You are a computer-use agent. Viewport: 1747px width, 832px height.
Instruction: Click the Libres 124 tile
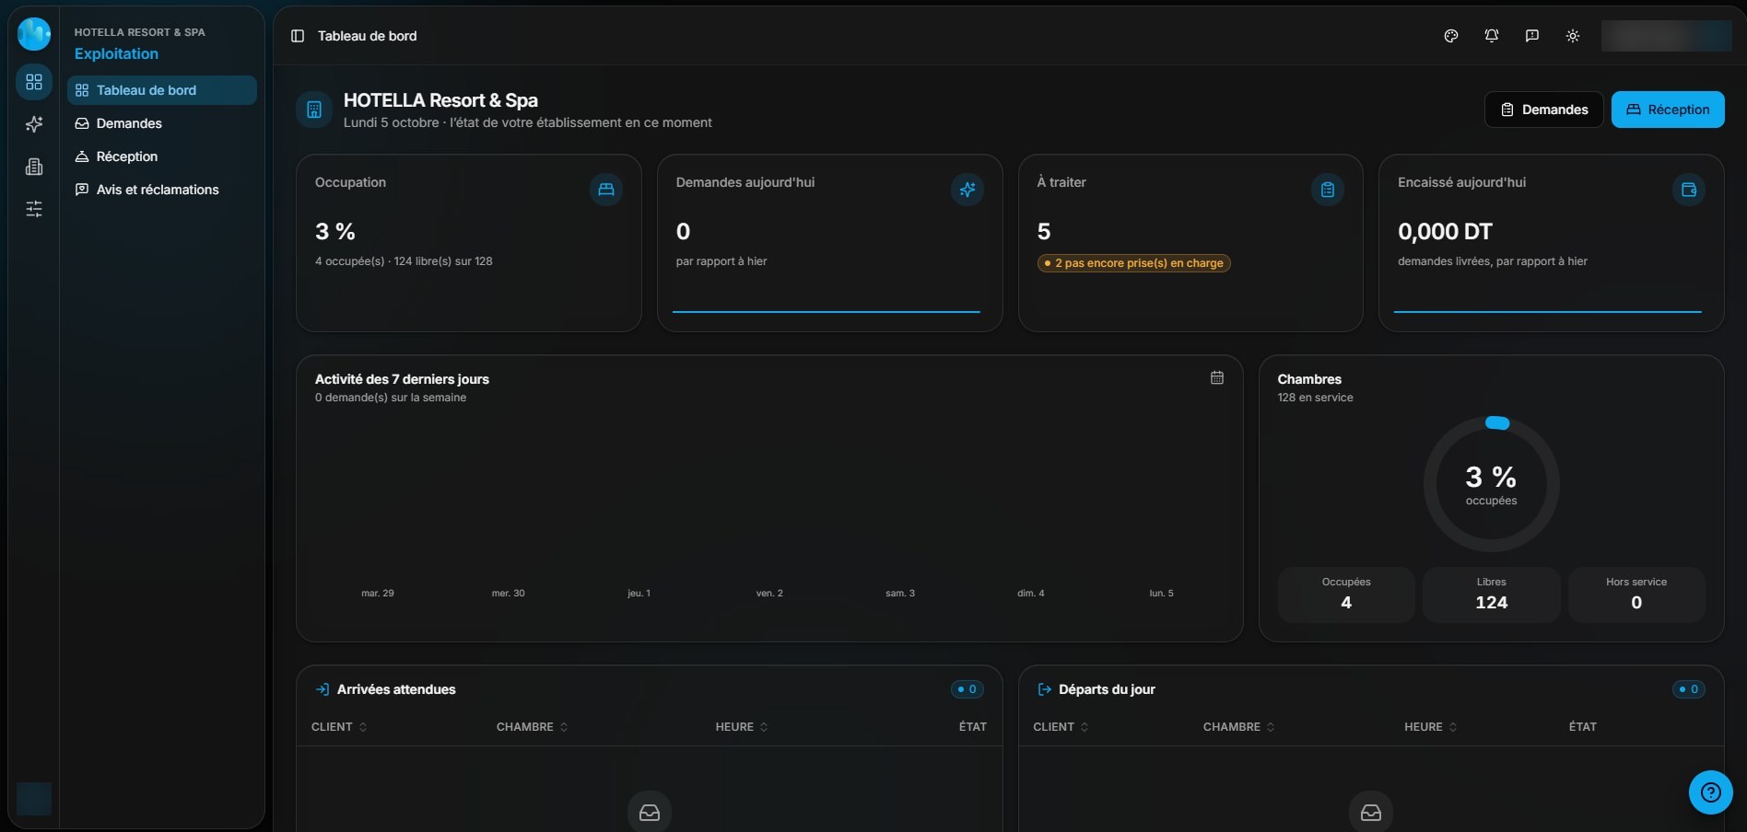pyautogui.click(x=1492, y=595)
